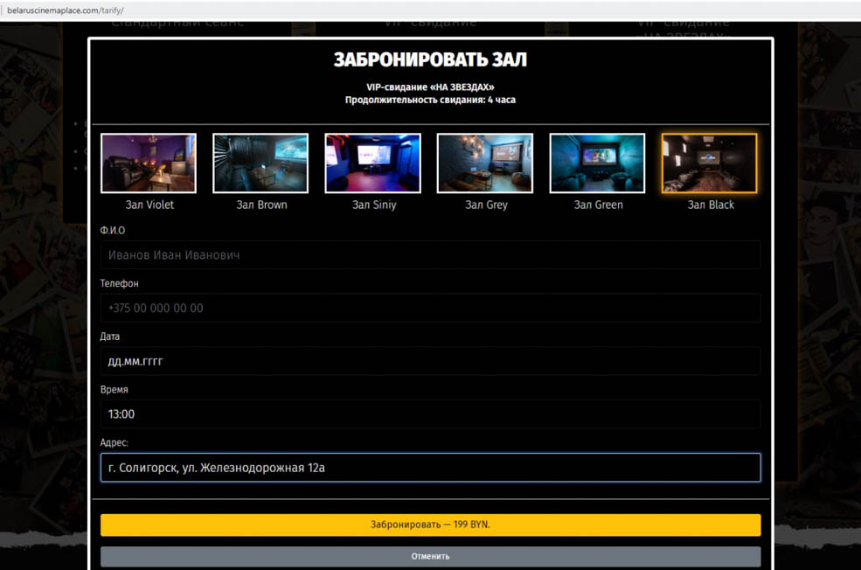
Task: Select the Зал Grey hall thumbnail
Action: [x=485, y=163]
